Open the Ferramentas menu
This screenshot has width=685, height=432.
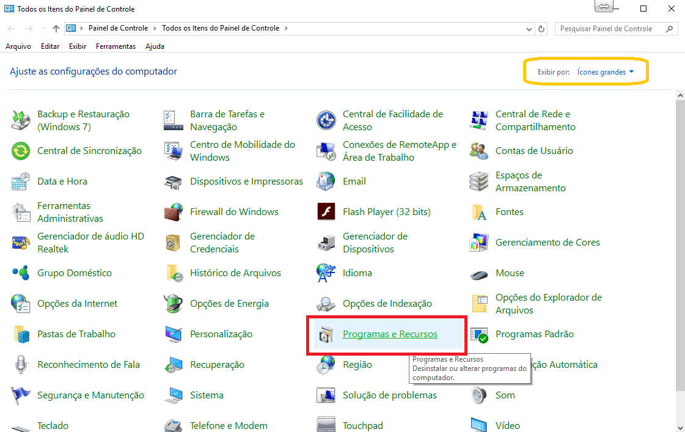pyautogui.click(x=115, y=46)
